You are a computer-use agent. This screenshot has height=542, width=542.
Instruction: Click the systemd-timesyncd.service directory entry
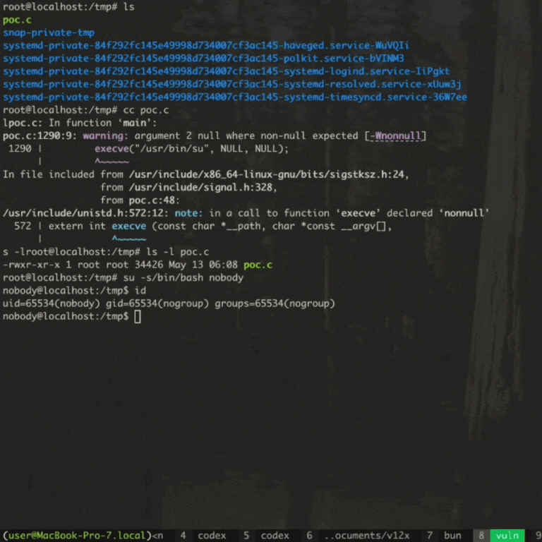(x=235, y=97)
